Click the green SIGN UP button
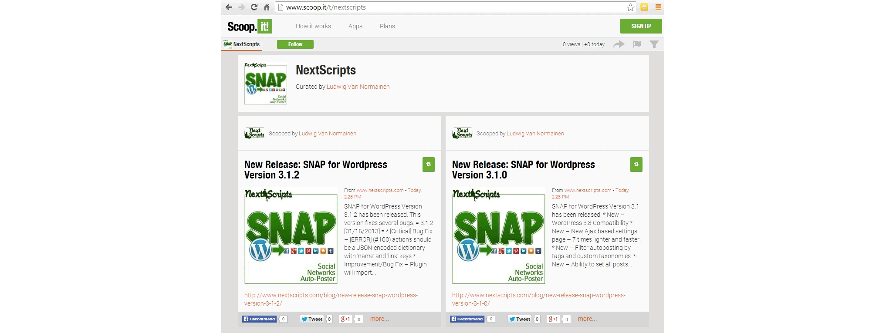 point(641,26)
